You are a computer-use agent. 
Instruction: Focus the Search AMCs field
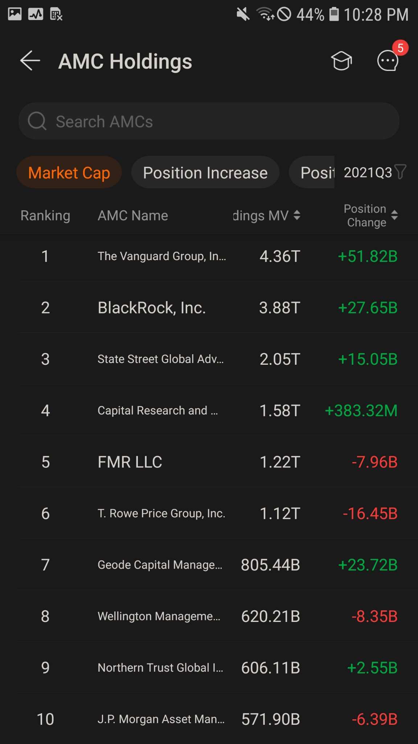pos(209,121)
